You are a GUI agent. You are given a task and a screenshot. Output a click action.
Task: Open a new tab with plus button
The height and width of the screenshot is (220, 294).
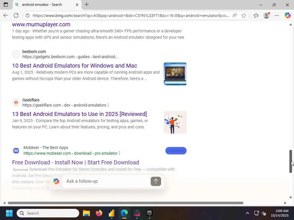(x=86, y=5)
